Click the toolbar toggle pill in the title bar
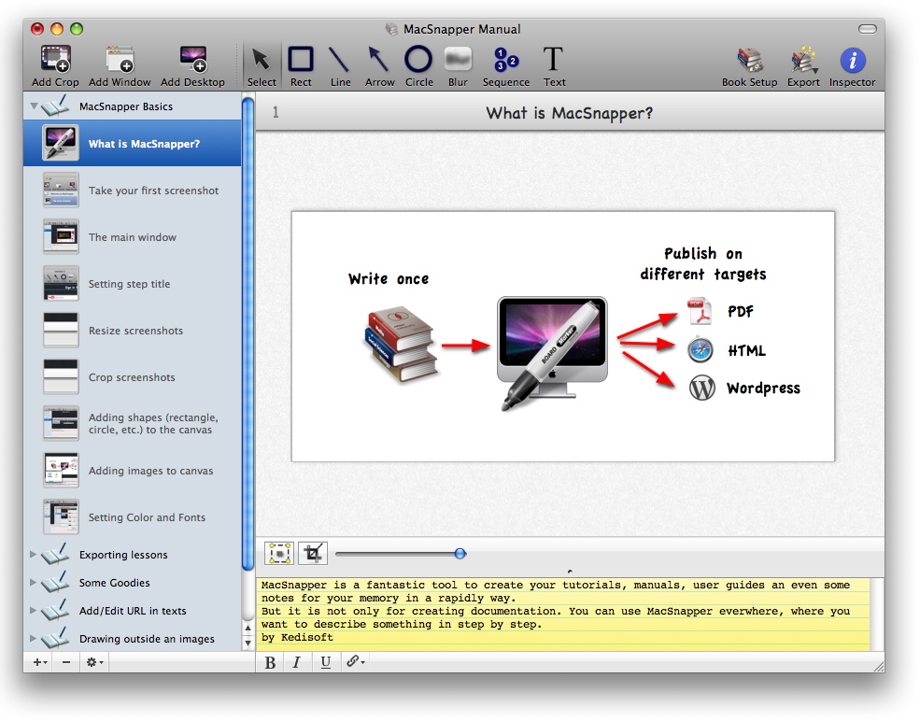Screen dimensions: 920x721 pos(867,29)
